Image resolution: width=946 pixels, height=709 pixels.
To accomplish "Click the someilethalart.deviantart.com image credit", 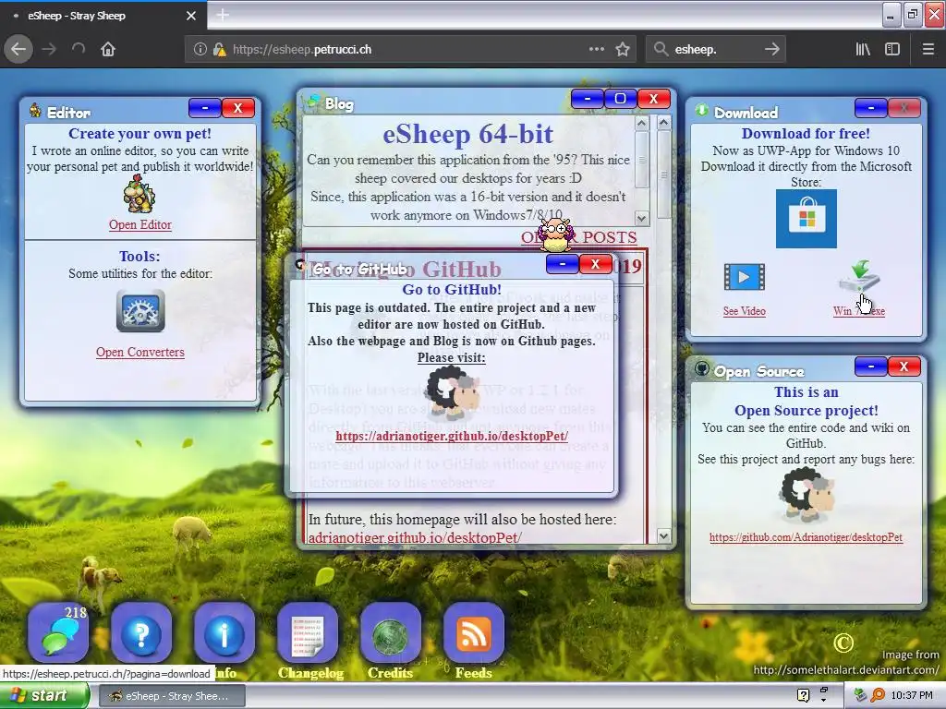I will pyautogui.click(x=846, y=670).
